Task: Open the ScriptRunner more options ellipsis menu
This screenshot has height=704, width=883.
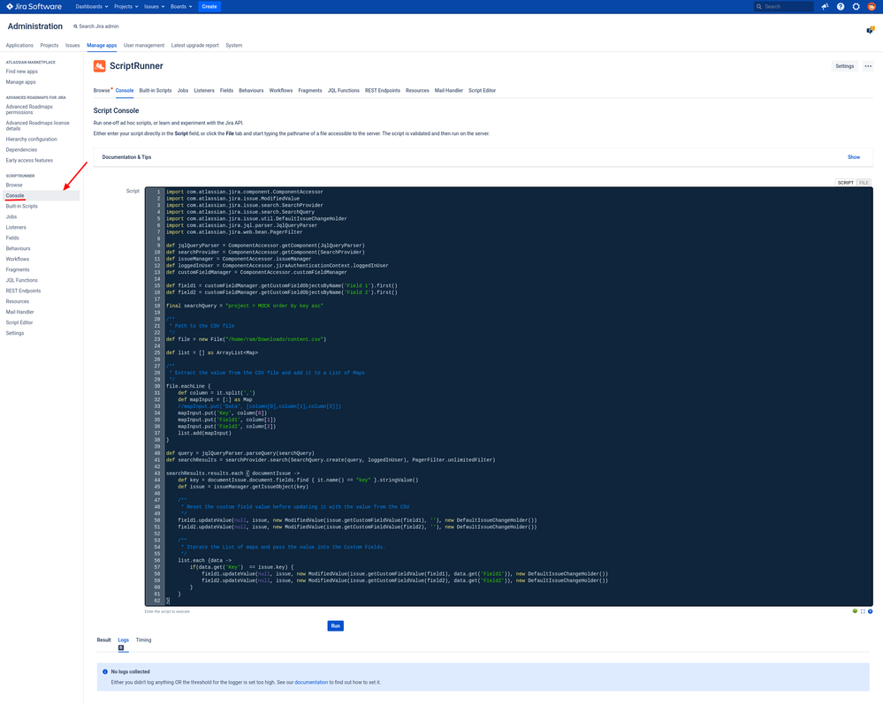Action: point(868,65)
